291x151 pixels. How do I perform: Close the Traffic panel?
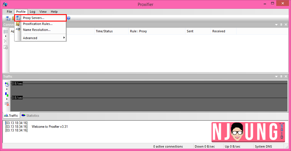pos(286,76)
